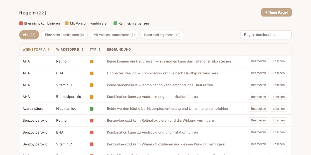Image resolution: width=311 pixels, height=155 pixels.
Task: Click the red type marker in Benzoylperoxid–BHA row
Action: 91,133
